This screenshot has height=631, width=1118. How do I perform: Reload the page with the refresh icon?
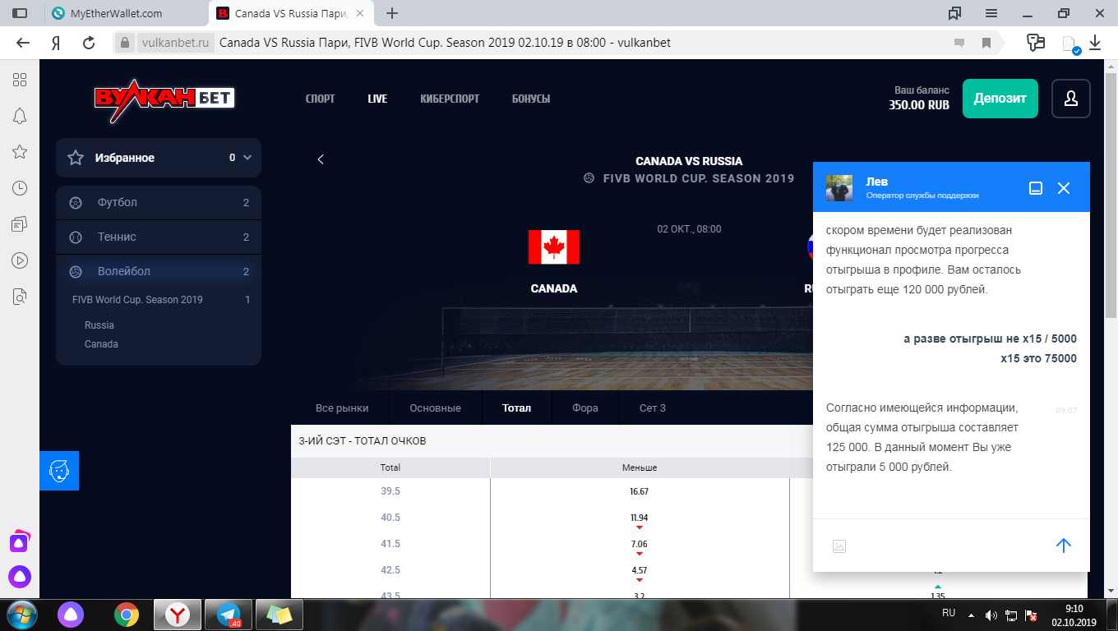(89, 43)
